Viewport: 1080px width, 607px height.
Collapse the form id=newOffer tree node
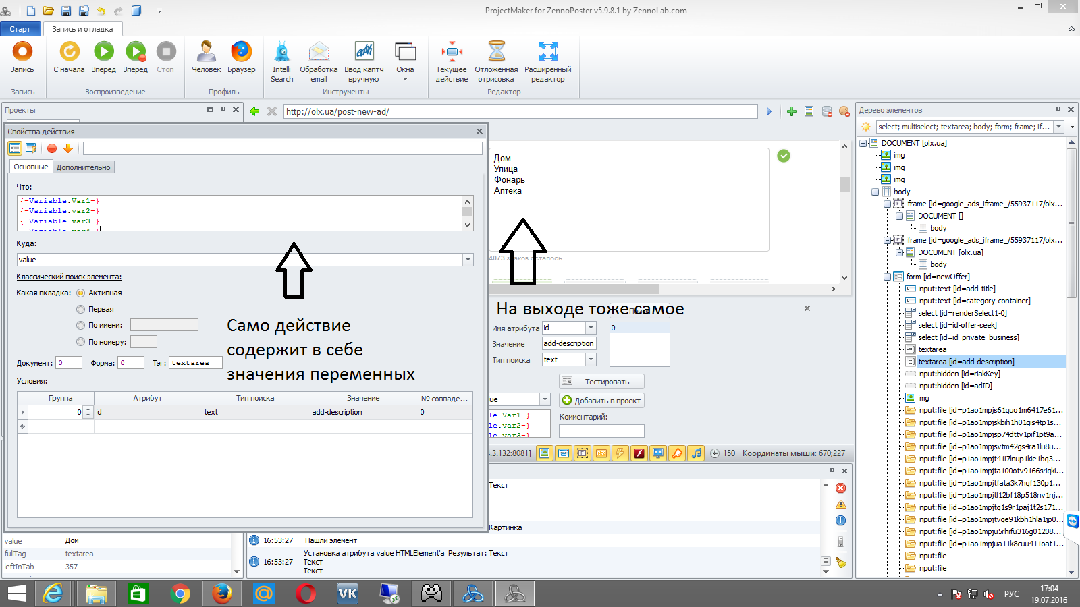coord(888,277)
